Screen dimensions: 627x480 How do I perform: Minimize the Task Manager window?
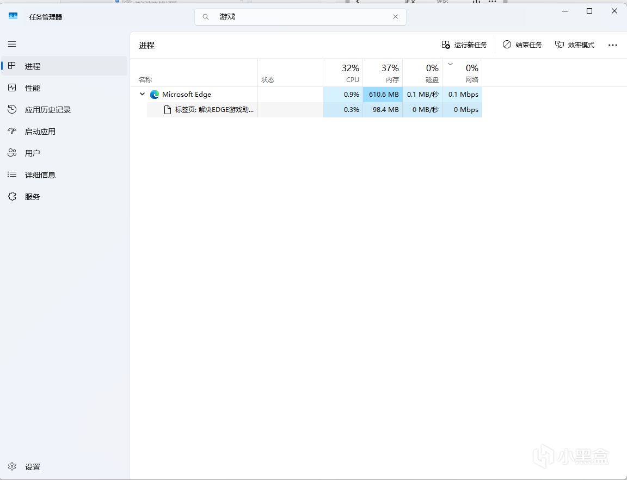(564, 11)
